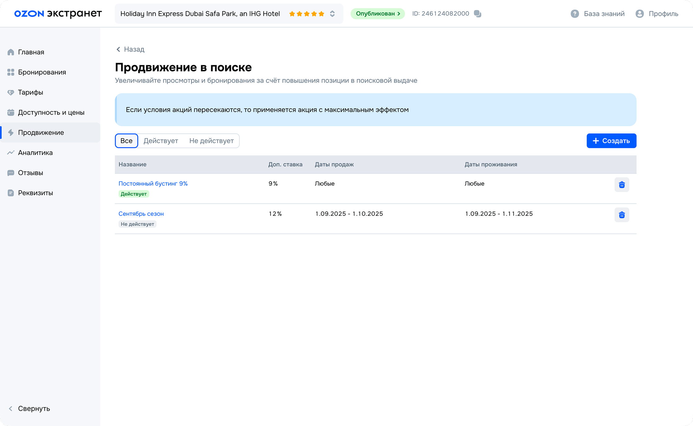Open Доступность и цены calendar icon
This screenshot has height=426, width=693.
(x=11, y=112)
